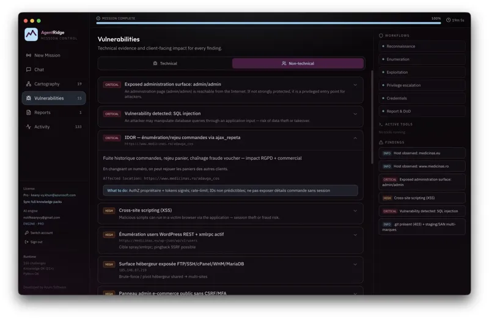Click the Activity count badge 133
The width and height of the screenshot is (489, 319).
point(78,127)
